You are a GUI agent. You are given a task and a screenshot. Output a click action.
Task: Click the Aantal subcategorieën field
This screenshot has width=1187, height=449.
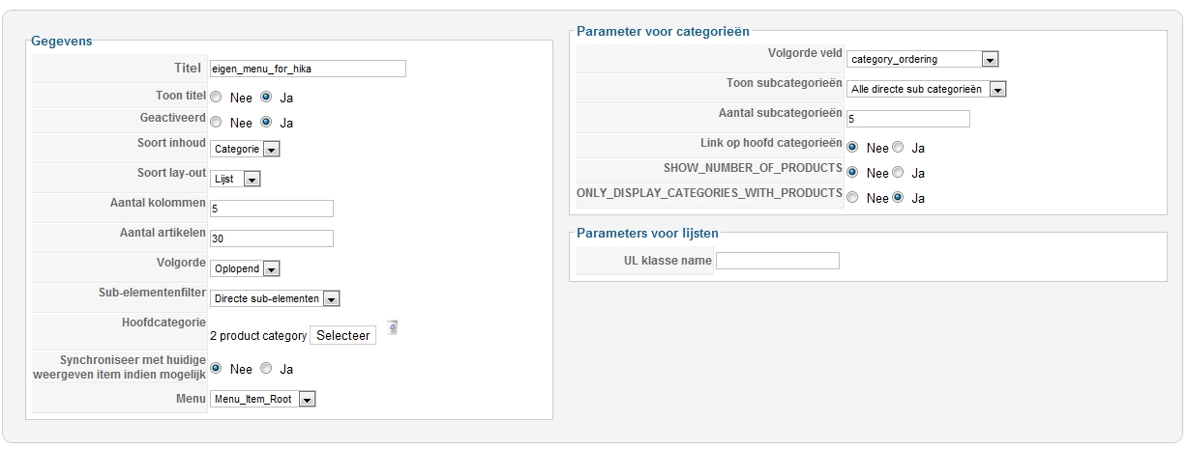tap(907, 119)
